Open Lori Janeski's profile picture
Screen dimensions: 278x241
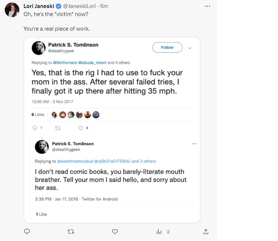(12, 10)
